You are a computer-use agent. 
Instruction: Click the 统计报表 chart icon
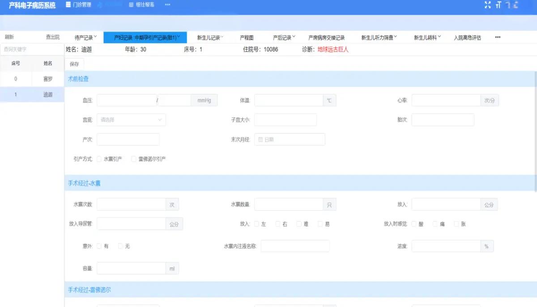click(131, 5)
